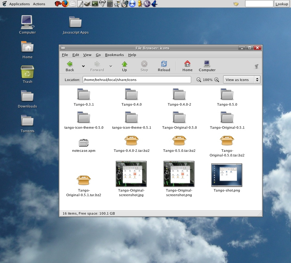291x263 pixels.
Task: Open the terminal launcher in panel
Action: coord(95,4)
